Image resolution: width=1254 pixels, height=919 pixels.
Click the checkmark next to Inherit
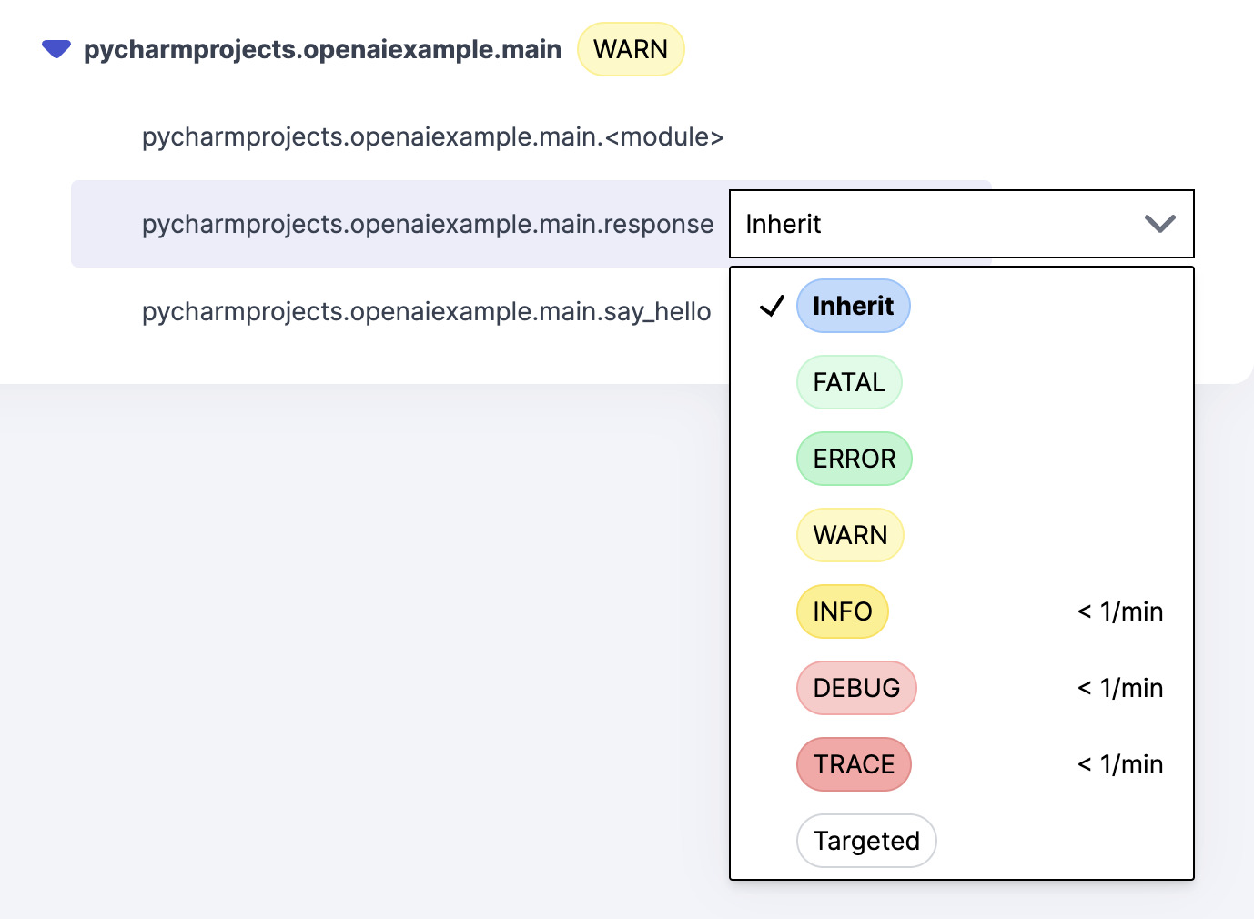tap(772, 307)
